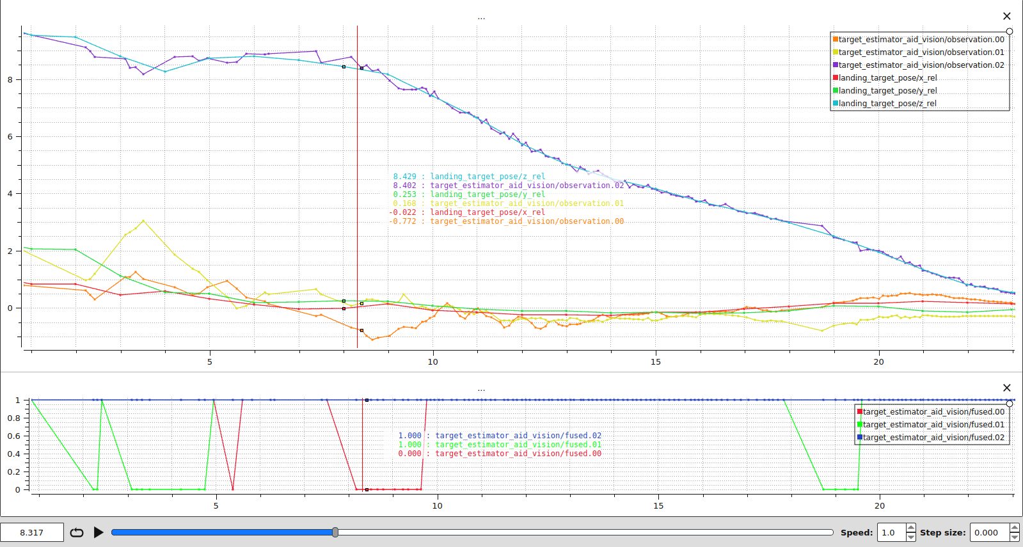This screenshot has height=547, width=1023.
Task: Click the playback time slider handle
Action: coord(335,532)
